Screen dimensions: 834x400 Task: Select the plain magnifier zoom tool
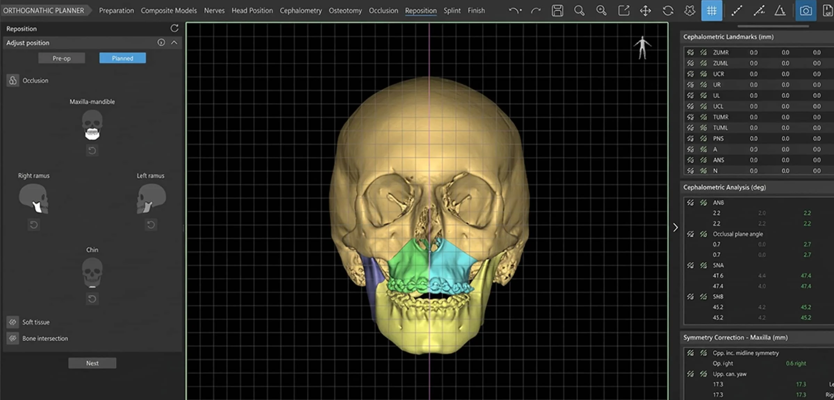(x=579, y=11)
